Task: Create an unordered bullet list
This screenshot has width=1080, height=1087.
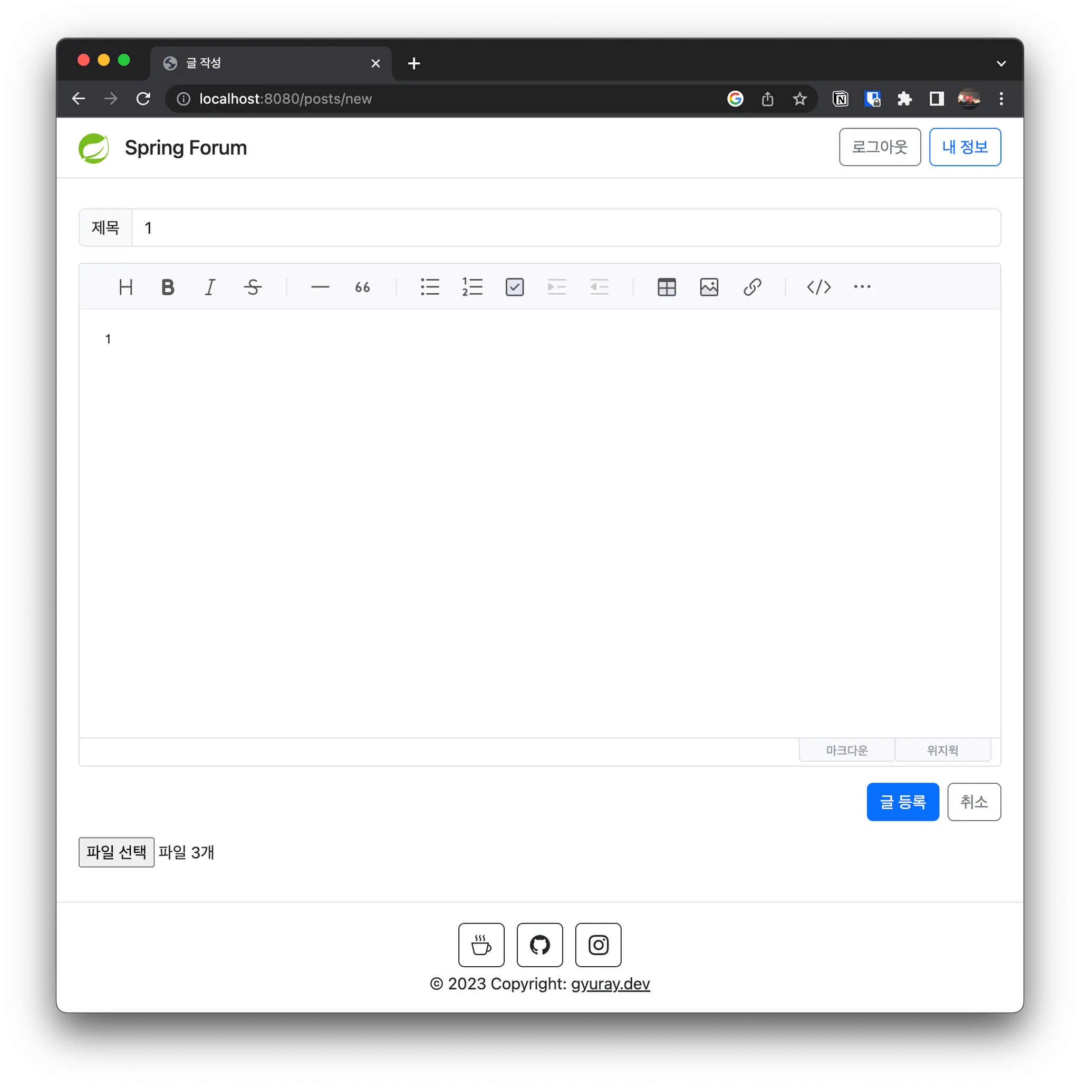Action: [430, 287]
